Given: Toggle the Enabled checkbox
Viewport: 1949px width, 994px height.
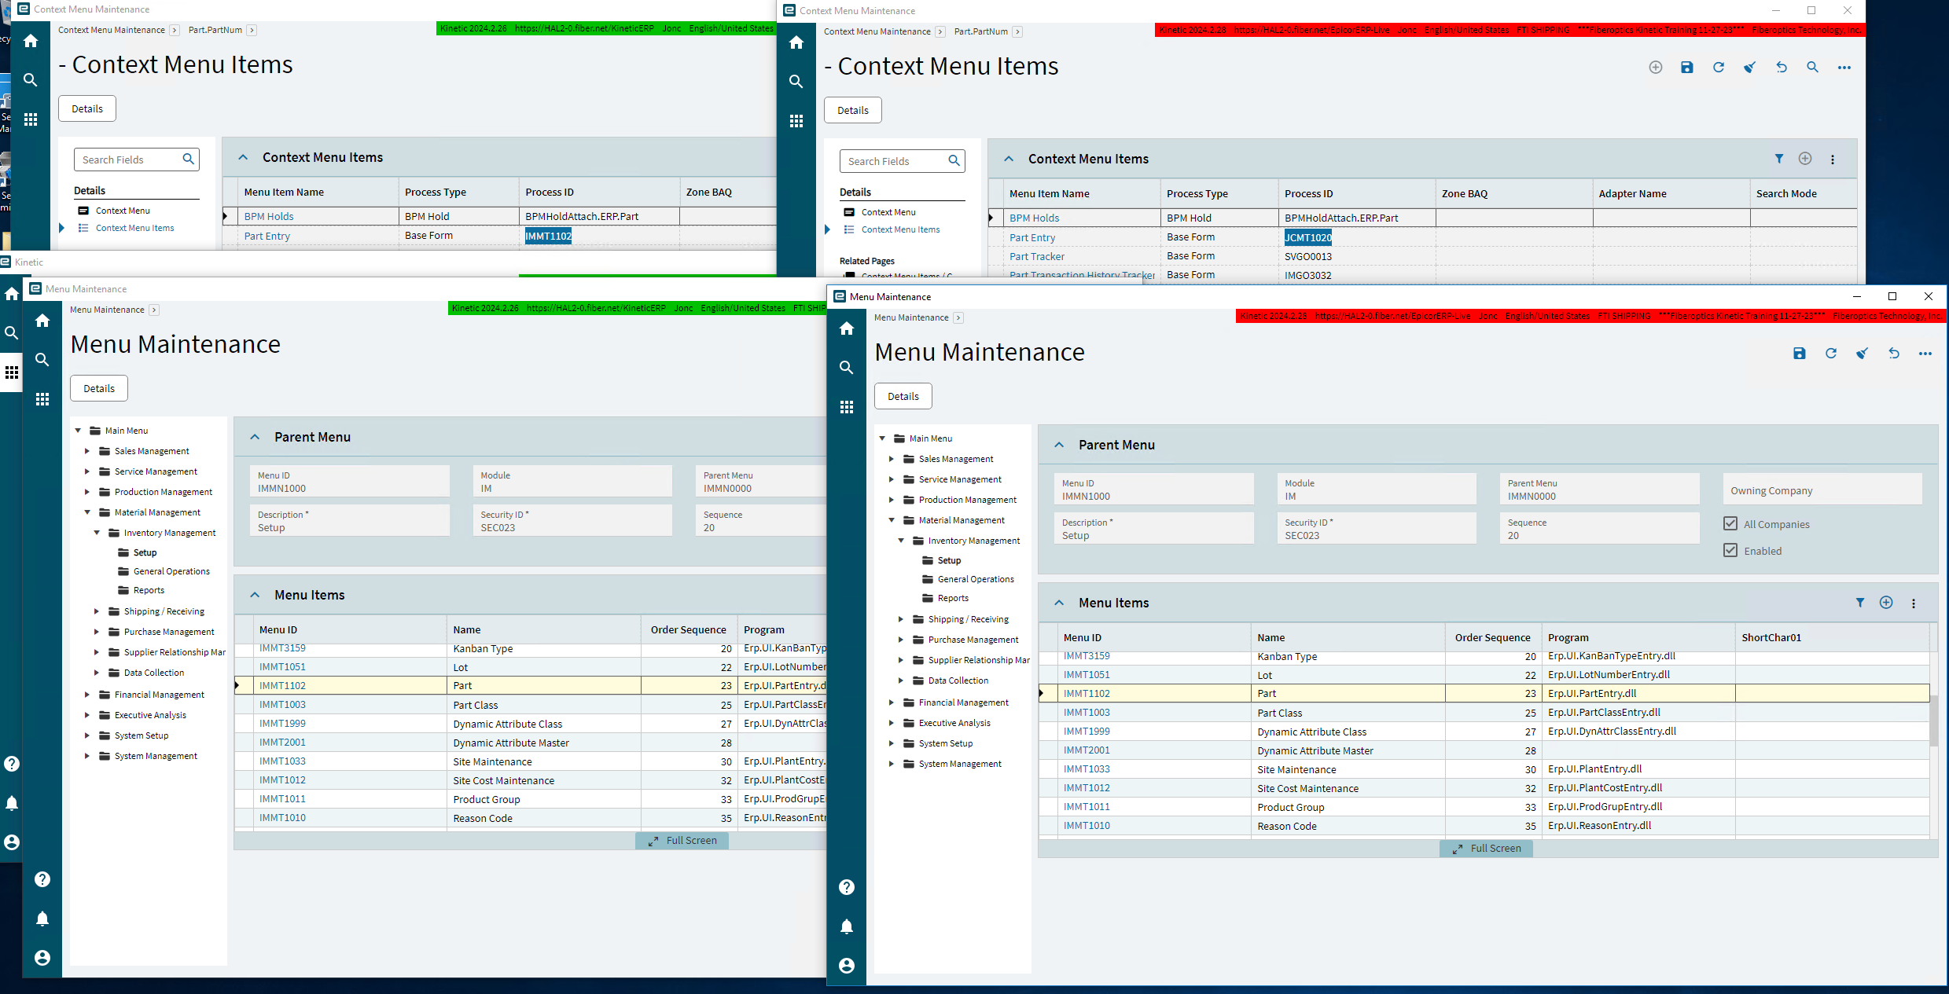Looking at the screenshot, I should click(x=1730, y=551).
